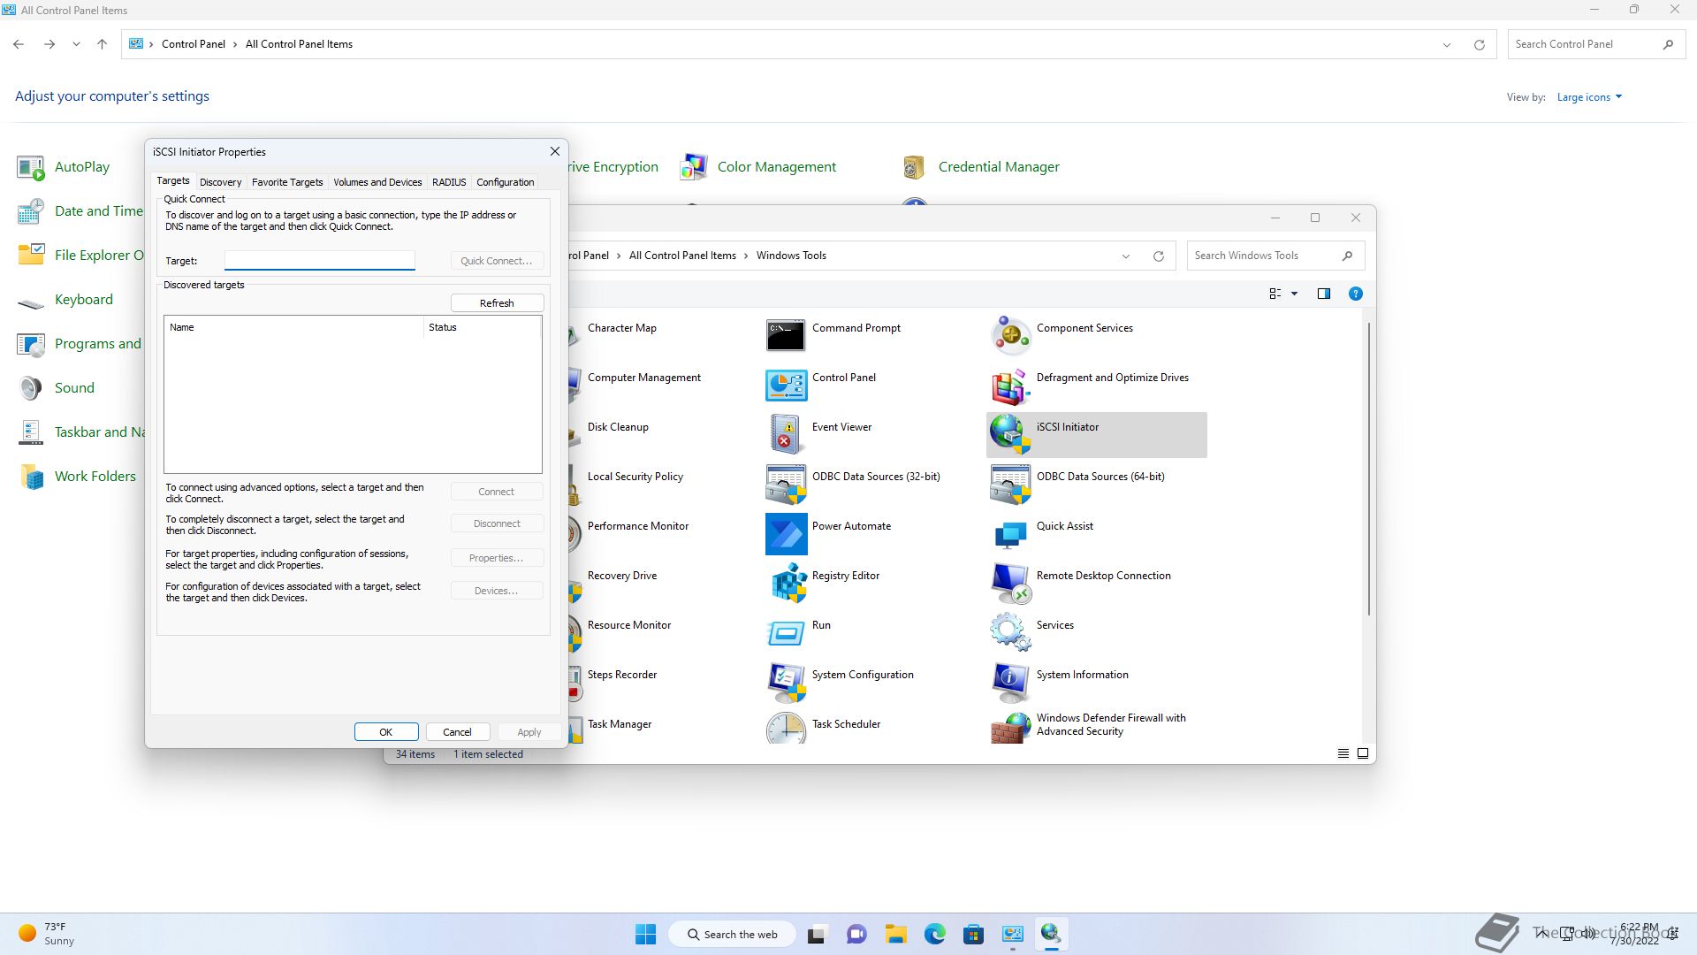Open recent locations dropdown in Control Panel
The image size is (1697, 955).
(x=76, y=44)
